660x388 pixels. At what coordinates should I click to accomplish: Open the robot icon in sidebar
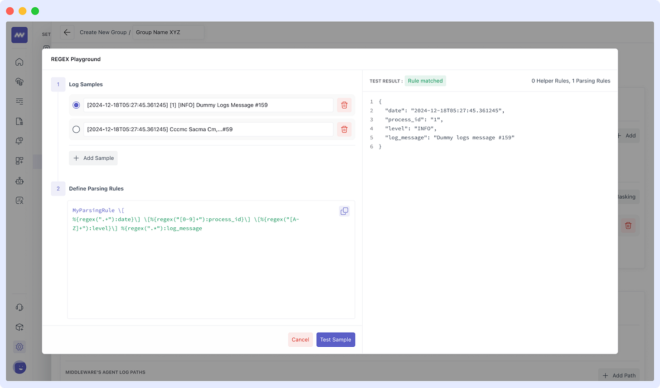(x=19, y=181)
